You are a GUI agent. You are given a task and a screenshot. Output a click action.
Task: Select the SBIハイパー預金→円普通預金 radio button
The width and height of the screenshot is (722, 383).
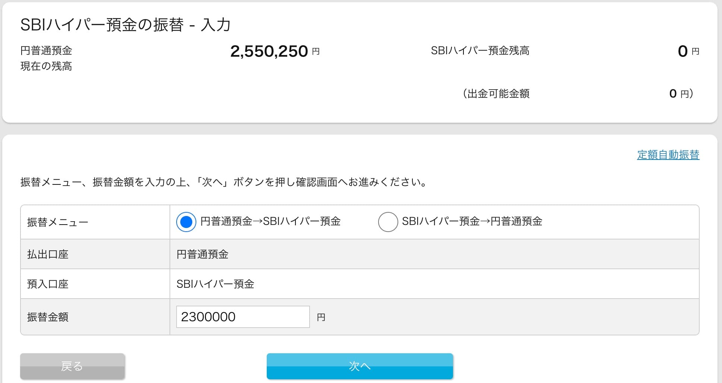click(x=388, y=222)
